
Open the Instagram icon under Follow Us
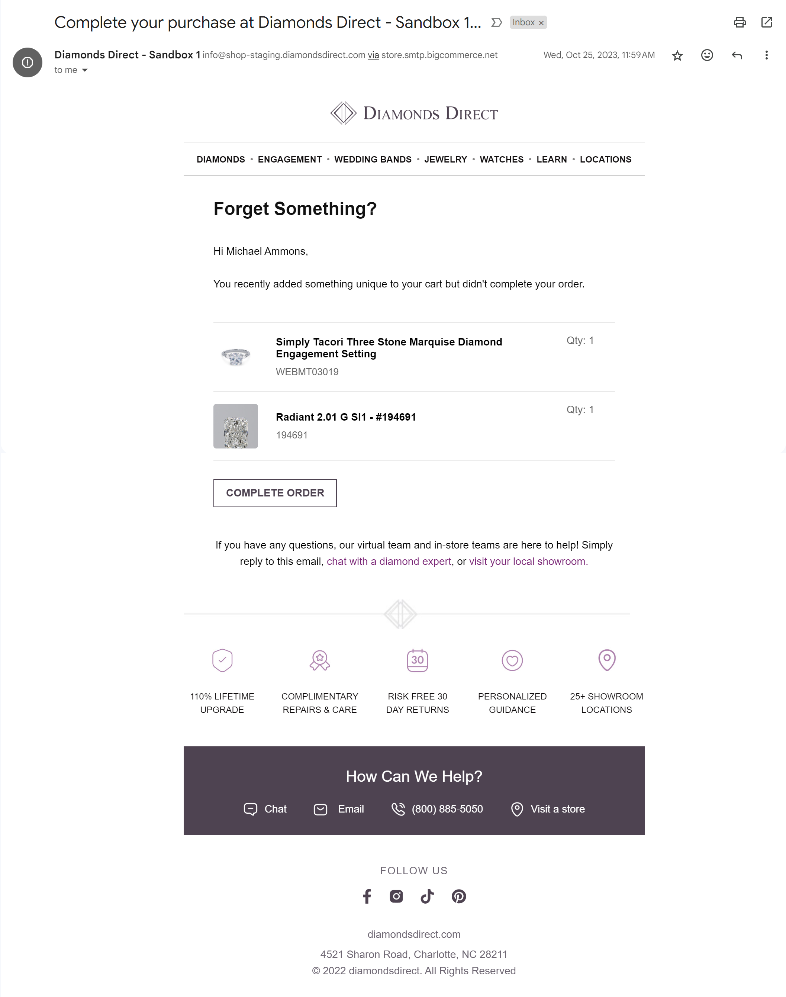pos(396,896)
